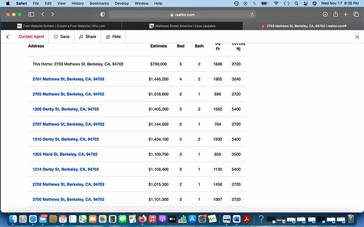The height and width of the screenshot is (227, 364).
Task: Open Finder from the Dock
Action: pos(13,219)
